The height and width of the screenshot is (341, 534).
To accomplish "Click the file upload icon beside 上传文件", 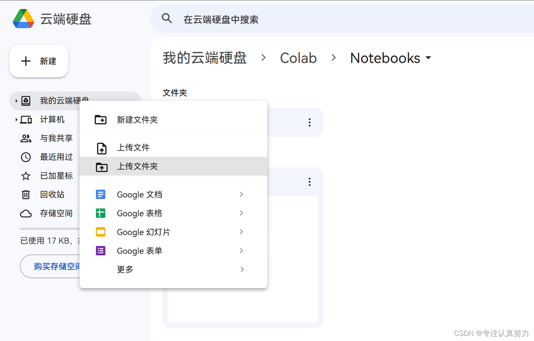I will 101,148.
